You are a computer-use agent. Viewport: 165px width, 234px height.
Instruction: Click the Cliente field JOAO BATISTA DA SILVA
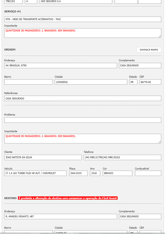[43, 157]
